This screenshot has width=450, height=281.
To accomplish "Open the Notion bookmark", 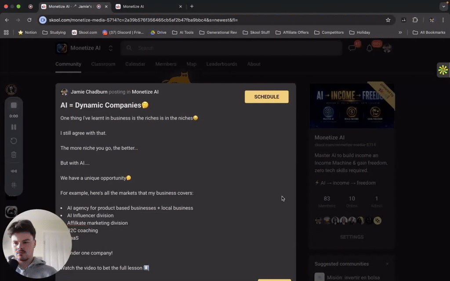I will click(x=28, y=32).
